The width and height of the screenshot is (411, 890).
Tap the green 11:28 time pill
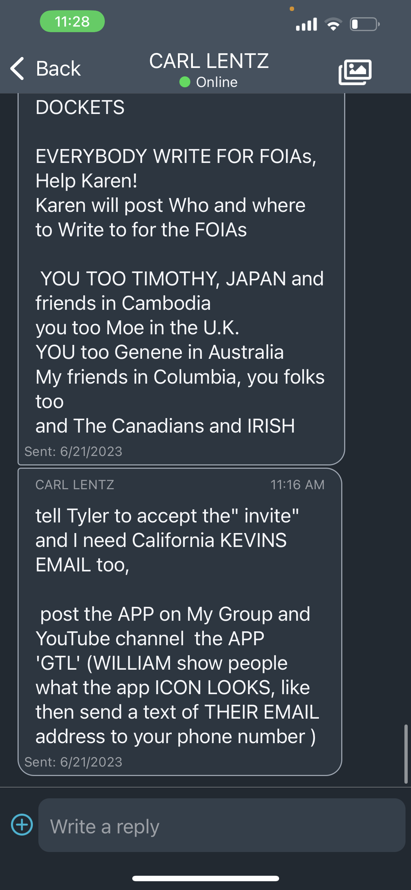[x=72, y=22]
